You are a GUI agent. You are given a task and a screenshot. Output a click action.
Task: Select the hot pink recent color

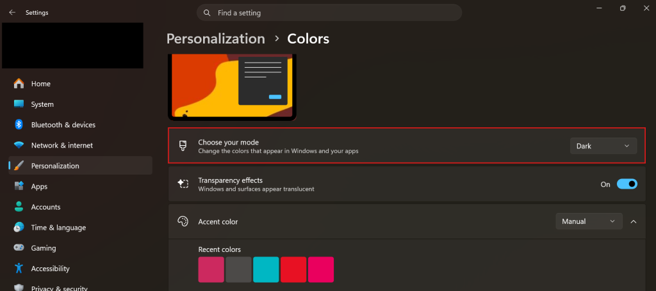tap(321, 269)
